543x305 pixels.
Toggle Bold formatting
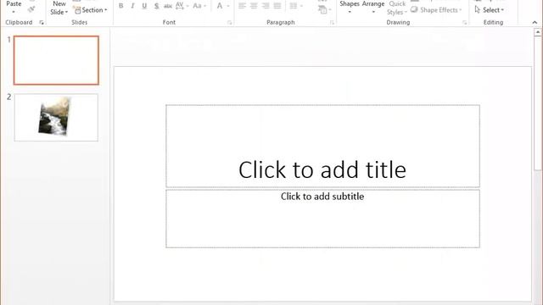[x=120, y=6]
